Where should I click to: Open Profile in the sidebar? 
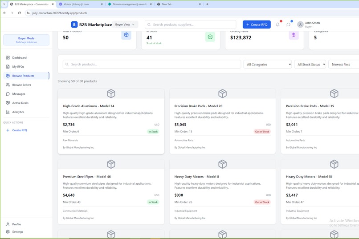[x=26, y=224]
